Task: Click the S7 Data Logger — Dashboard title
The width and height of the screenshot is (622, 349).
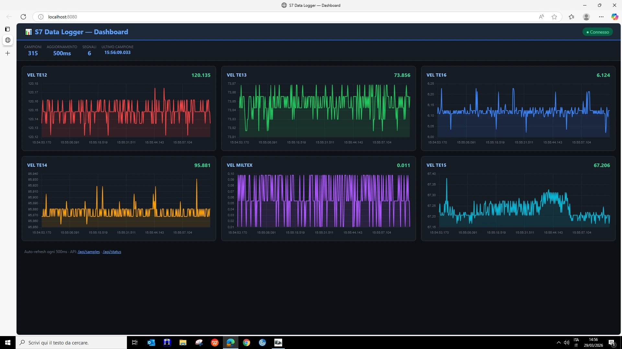Action: click(x=81, y=32)
